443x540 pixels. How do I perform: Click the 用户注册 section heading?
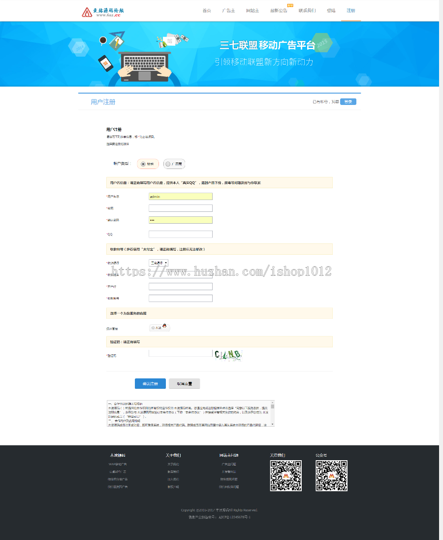[x=103, y=102]
